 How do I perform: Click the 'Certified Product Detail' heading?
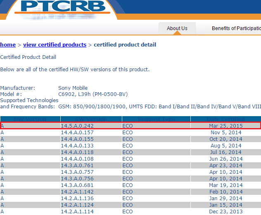point(28,57)
